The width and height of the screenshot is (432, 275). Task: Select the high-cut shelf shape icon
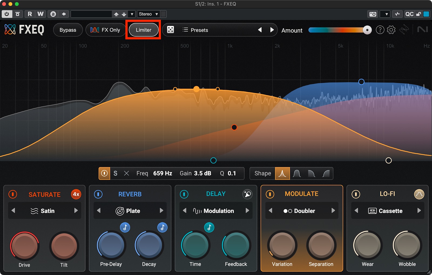tap(311, 173)
